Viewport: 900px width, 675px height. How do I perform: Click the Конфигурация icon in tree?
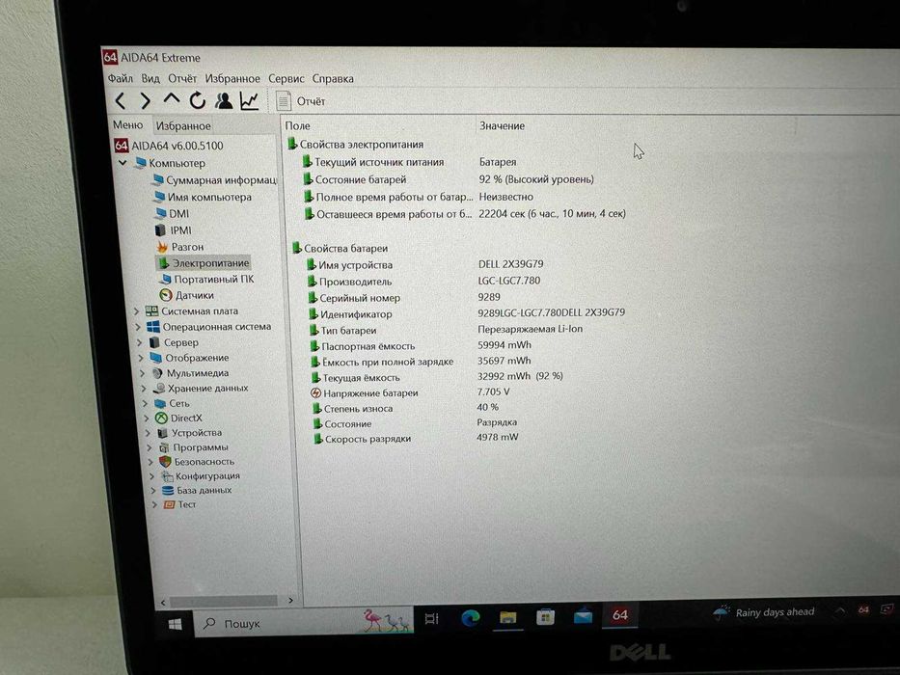167,475
